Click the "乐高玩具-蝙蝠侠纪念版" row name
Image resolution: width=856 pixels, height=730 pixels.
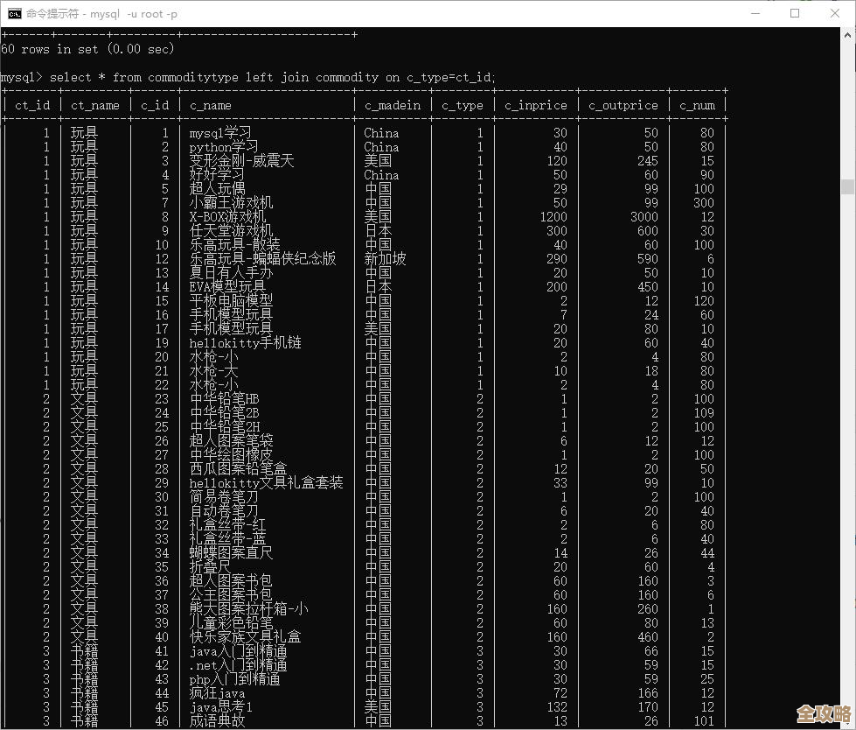[262, 259]
